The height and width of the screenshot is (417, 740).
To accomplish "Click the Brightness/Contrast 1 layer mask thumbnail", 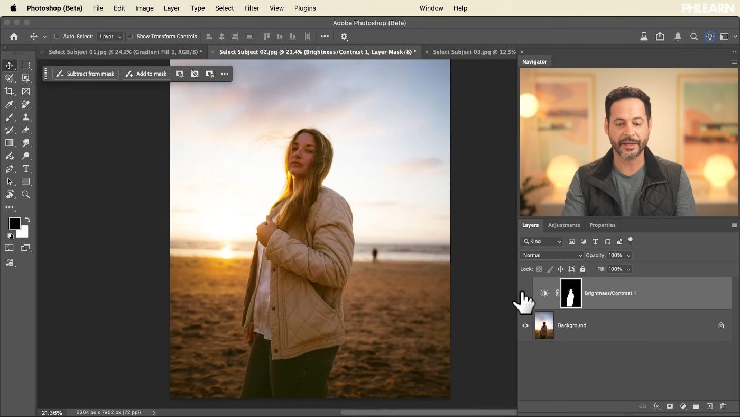I will [x=571, y=293].
